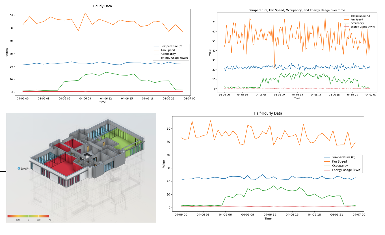Click Fan Speed in the Hourly Data legend
Screen dimensions: 385x235
(168, 50)
